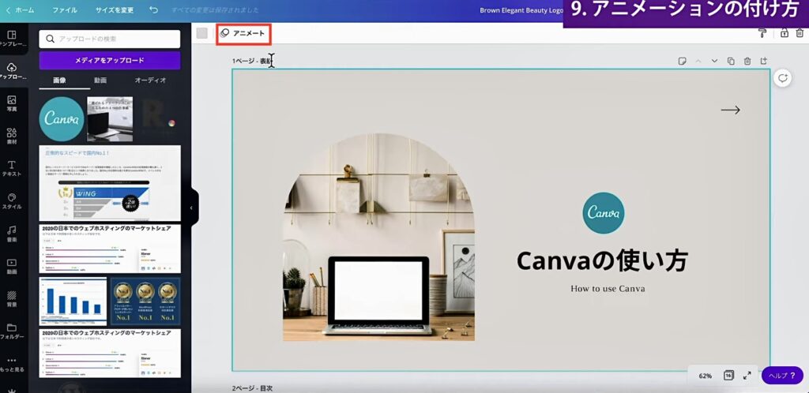Click the 2ページ - 目次 page title
This screenshot has width=809, height=393.
pyautogui.click(x=252, y=388)
